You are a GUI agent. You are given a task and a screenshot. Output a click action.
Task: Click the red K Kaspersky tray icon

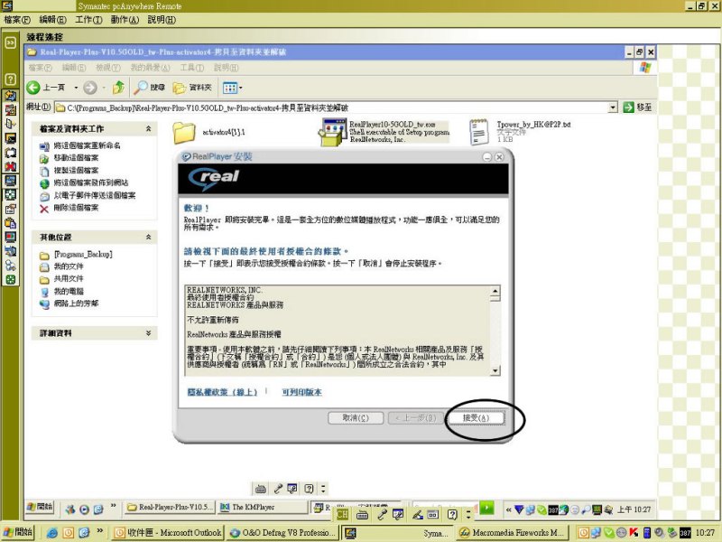click(634, 532)
